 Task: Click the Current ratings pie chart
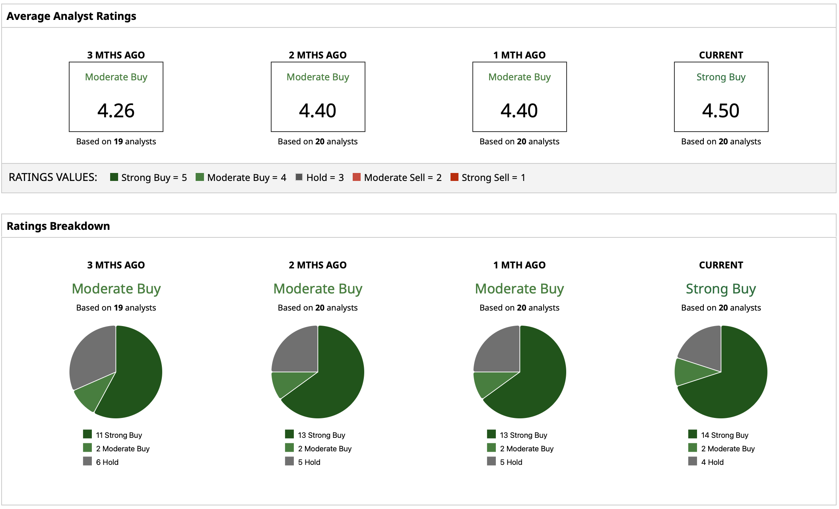[x=721, y=372]
